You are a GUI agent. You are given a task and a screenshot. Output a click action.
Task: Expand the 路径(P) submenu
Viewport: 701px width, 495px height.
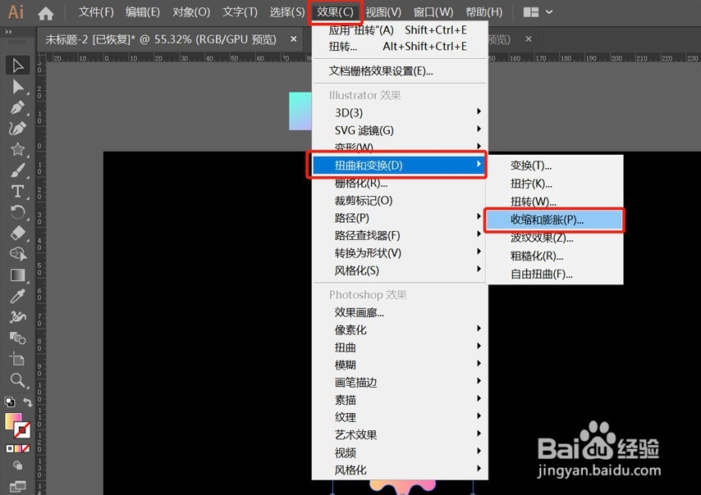click(x=399, y=218)
